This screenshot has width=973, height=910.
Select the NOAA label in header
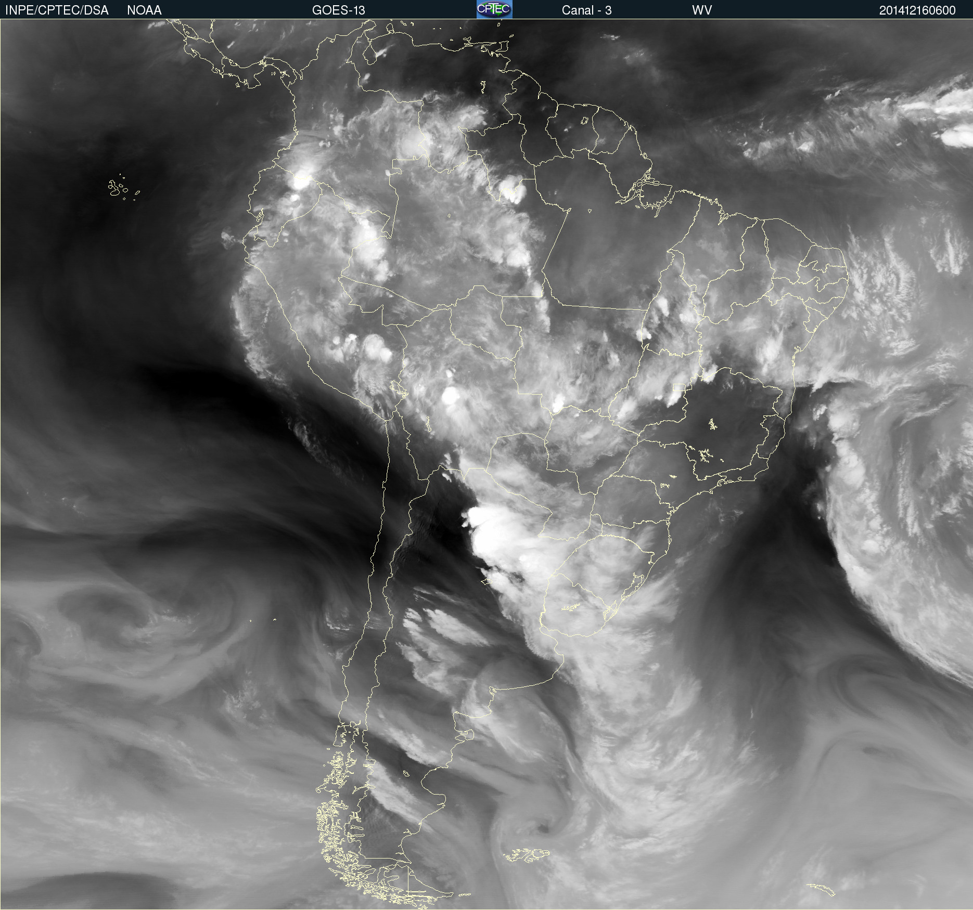[x=144, y=10]
